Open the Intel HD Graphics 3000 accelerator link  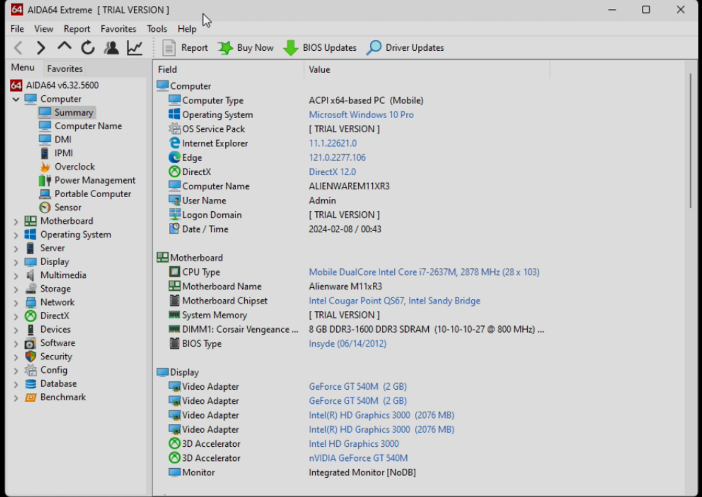[x=354, y=444]
